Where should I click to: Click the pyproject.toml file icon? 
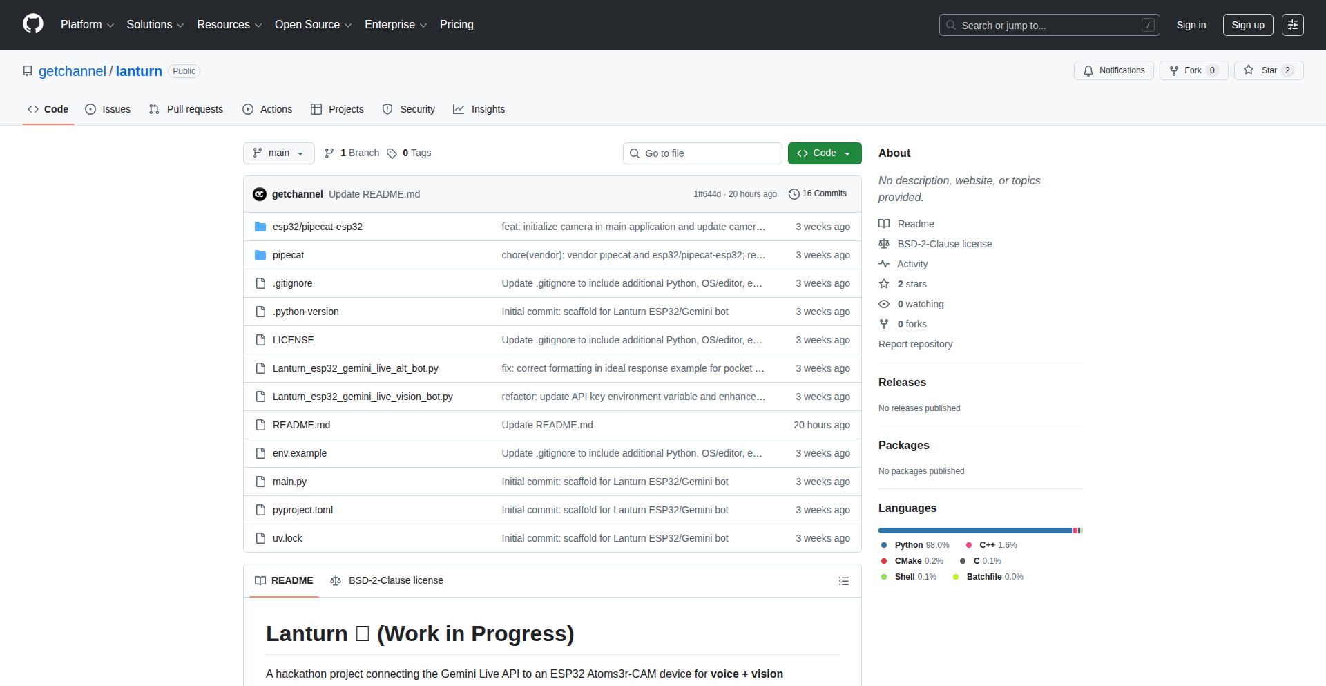pyautogui.click(x=260, y=510)
